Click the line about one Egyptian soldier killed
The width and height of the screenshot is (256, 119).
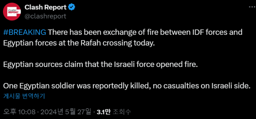(x=127, y=86)
